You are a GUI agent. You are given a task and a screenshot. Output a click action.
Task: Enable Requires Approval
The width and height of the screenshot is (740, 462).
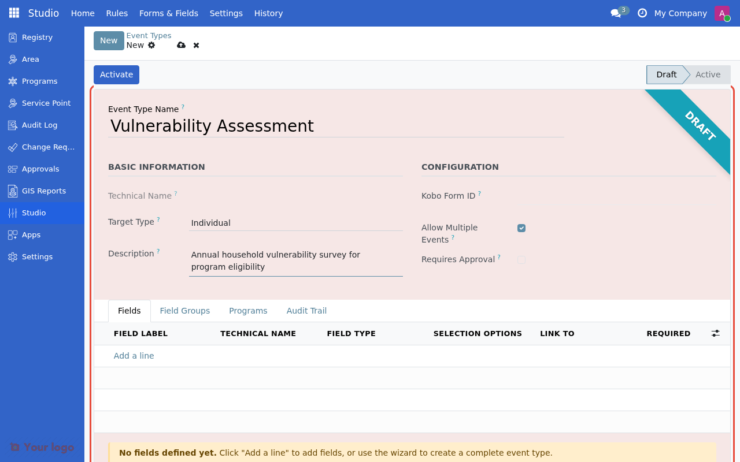(x=521, y=259)
